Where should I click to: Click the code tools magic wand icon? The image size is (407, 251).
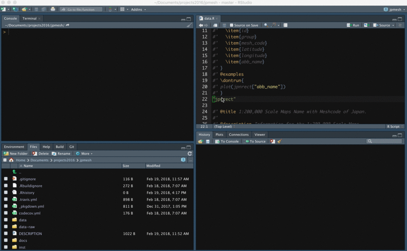273,25
